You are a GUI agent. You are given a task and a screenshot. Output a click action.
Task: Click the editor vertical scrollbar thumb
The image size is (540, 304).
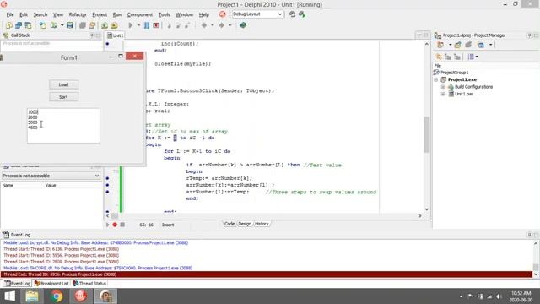(x=427, y=134)
